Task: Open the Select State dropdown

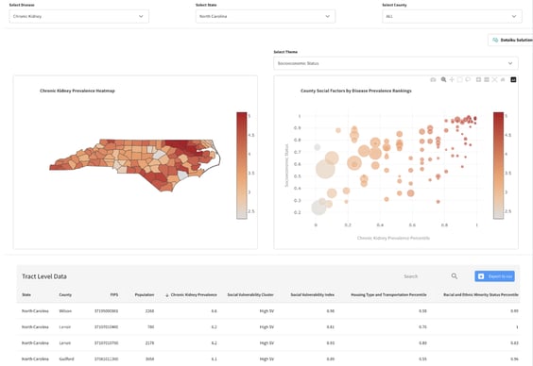Action: point(266,16)
